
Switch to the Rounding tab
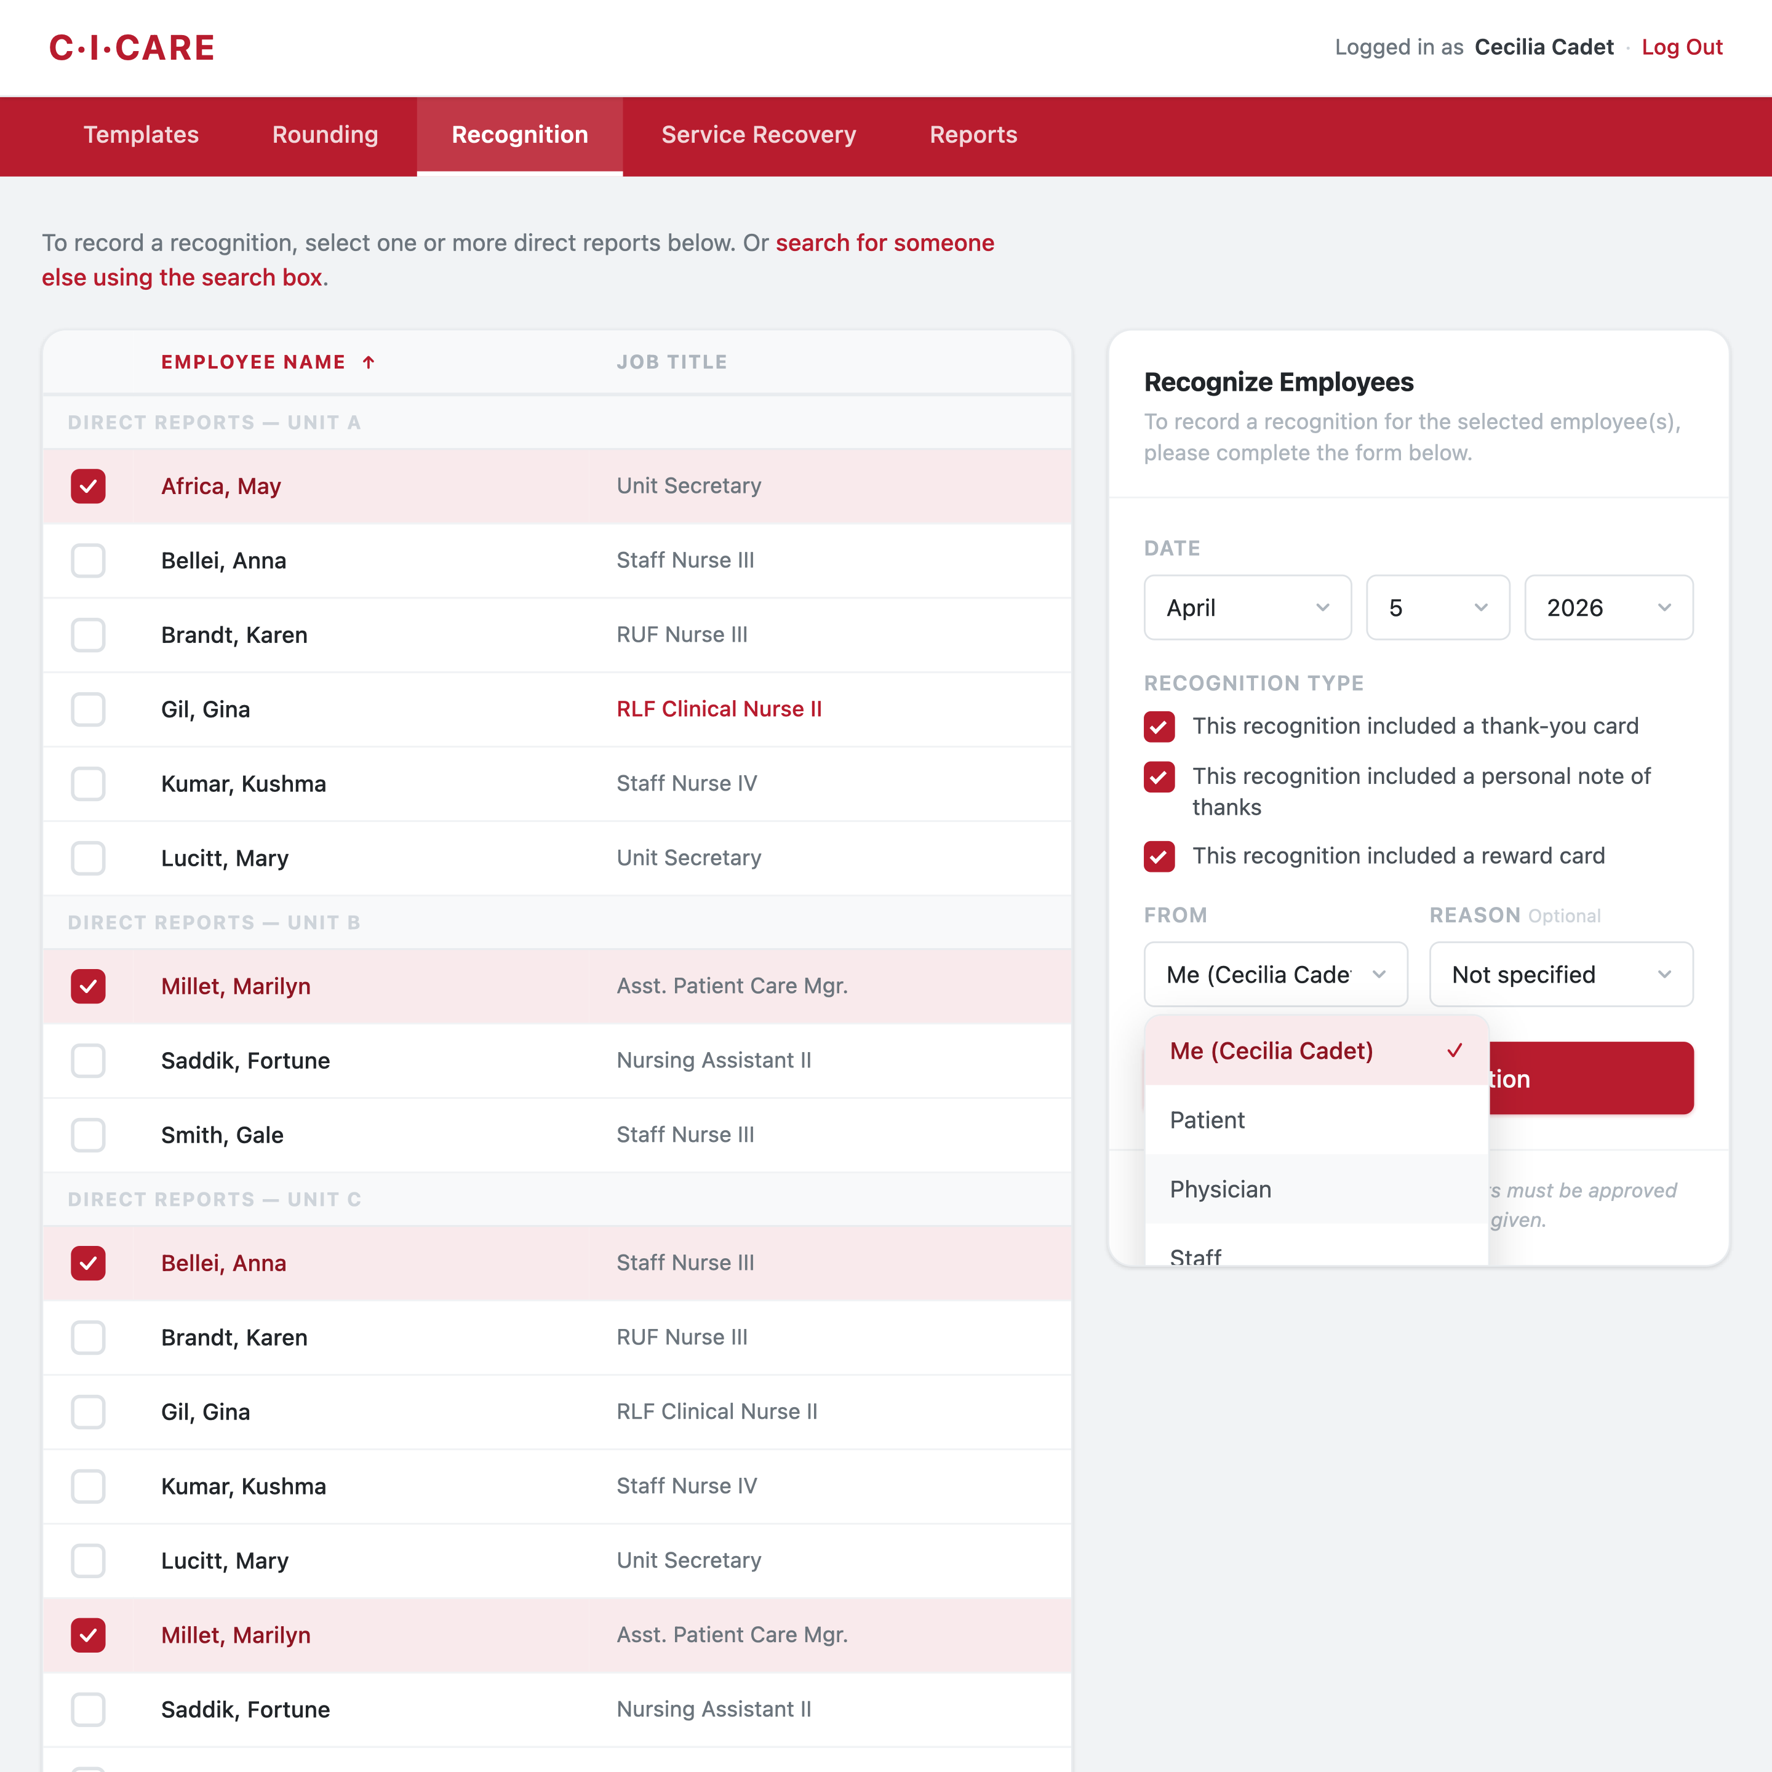325,135
